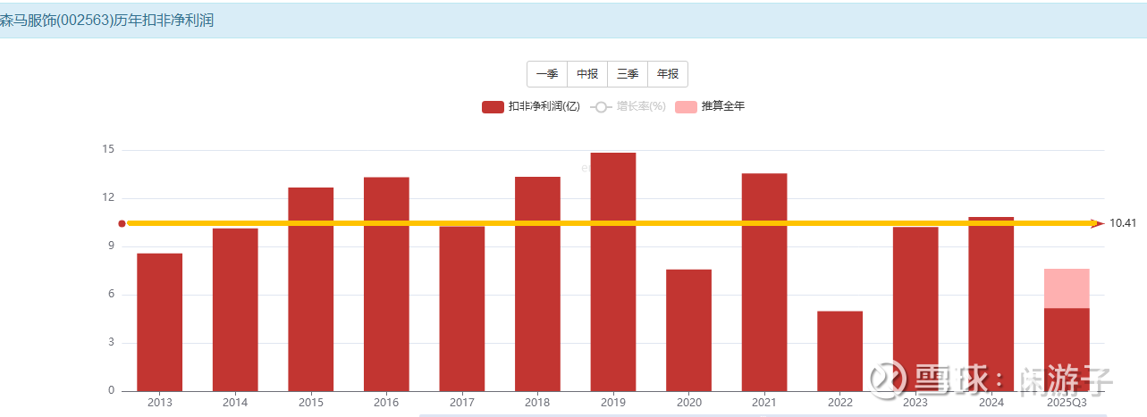Toggle the 扣非净利润(亿) legend series
The image size is (1147, 417).
(531, 106)
